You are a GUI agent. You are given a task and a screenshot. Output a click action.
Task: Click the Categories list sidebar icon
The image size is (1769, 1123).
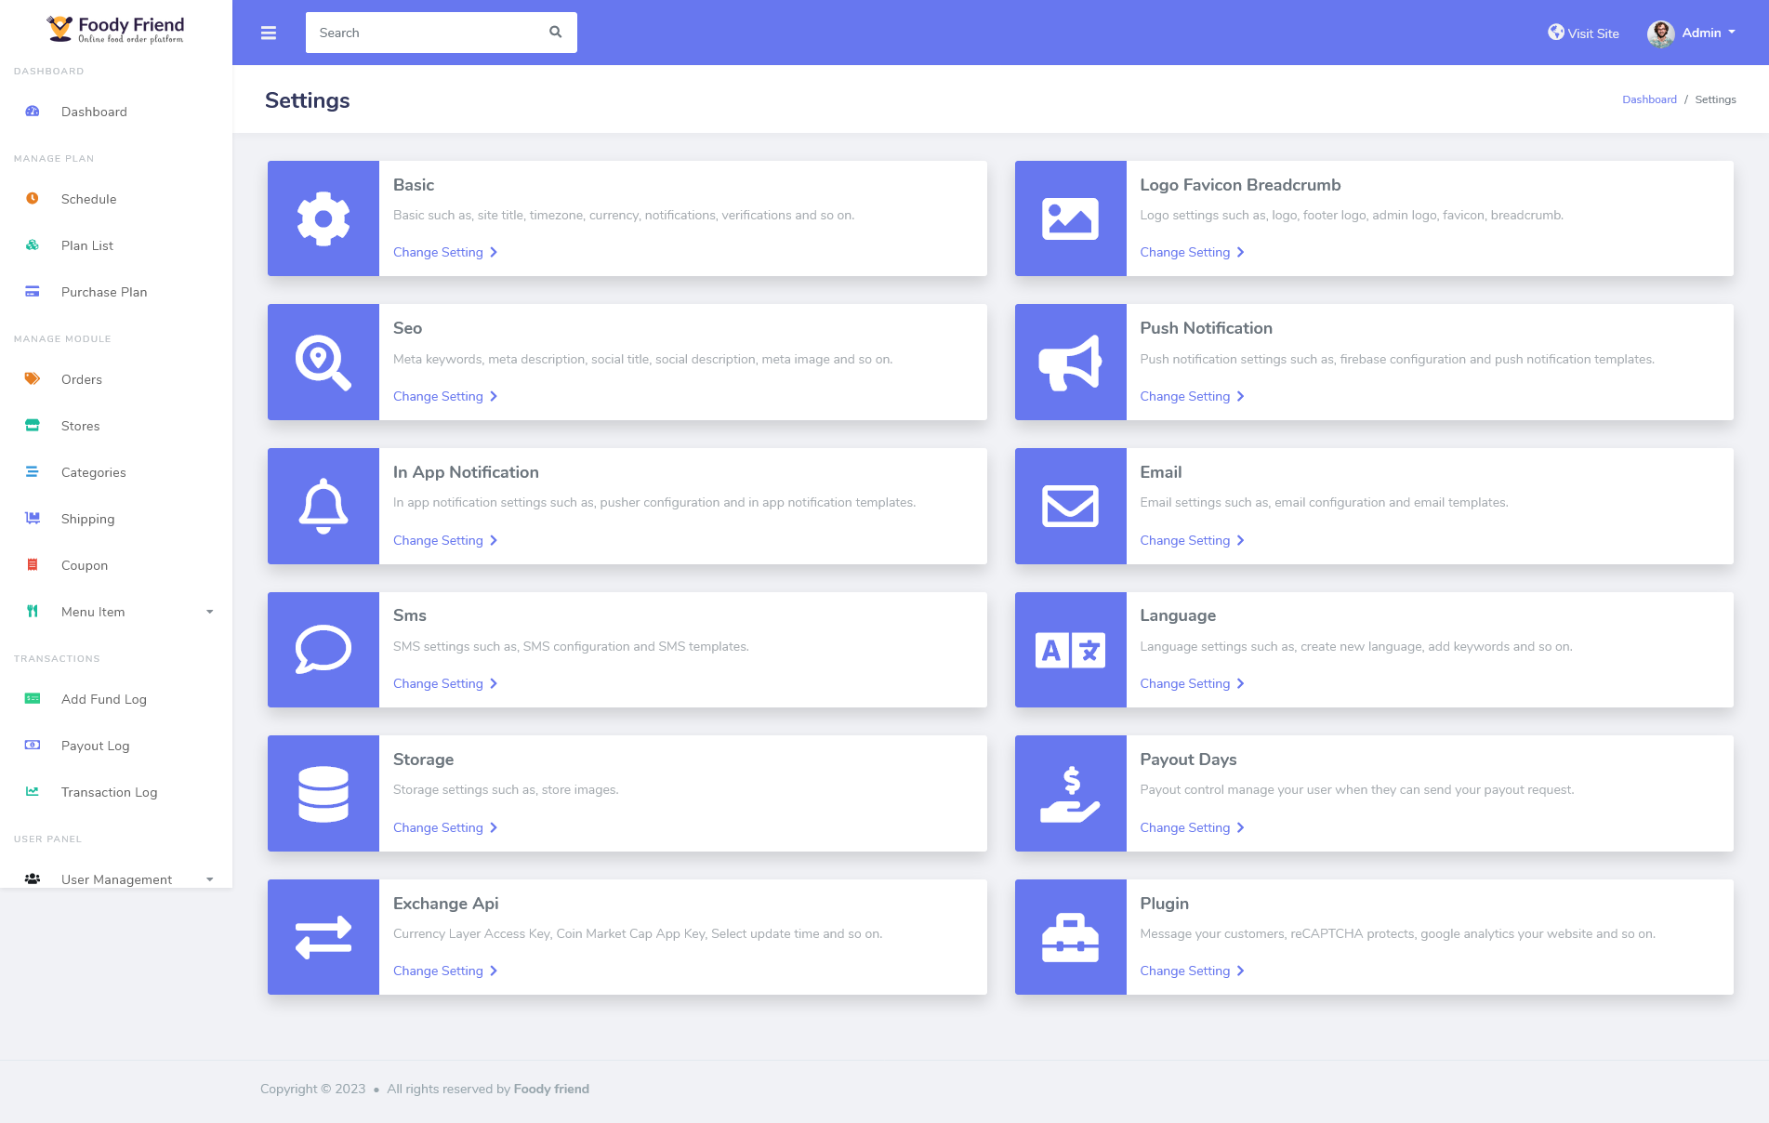pos(33,472)
